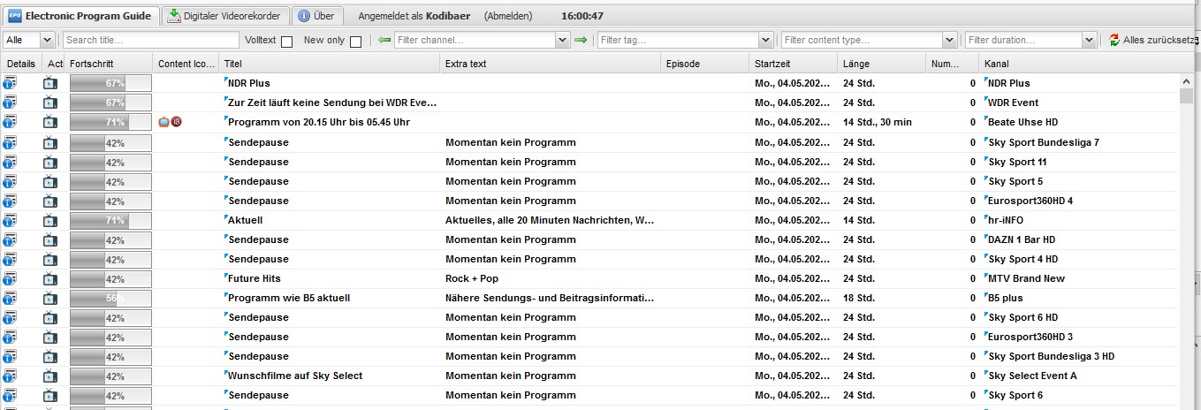The height and width of the screenshot is (410, 1201).
Task: Click the scrollbar up arrow
Action: point(1186,81)
